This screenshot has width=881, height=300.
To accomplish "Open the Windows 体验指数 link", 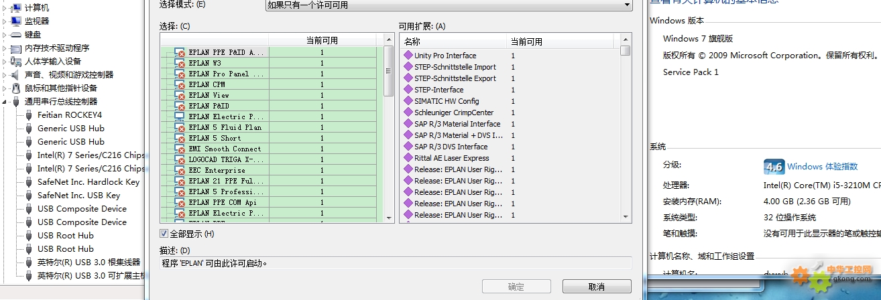I will click(823, 167).
